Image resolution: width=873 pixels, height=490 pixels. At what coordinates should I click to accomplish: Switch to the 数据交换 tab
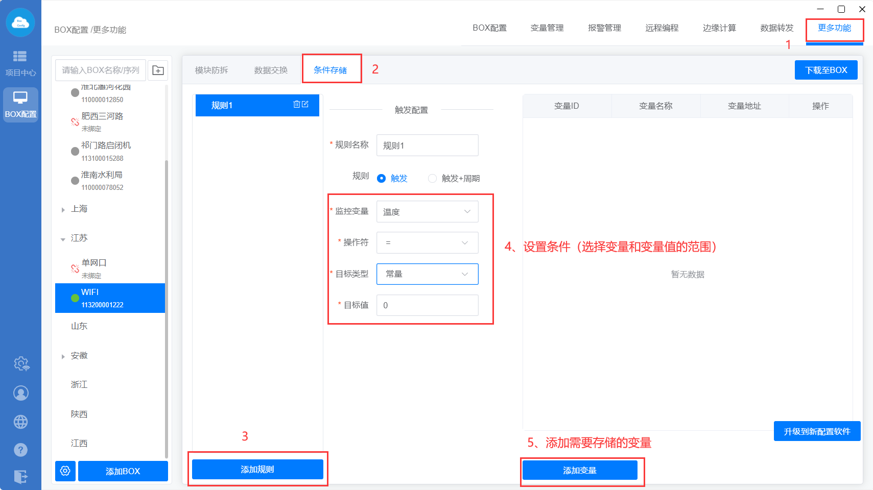[x=271, y=70]
